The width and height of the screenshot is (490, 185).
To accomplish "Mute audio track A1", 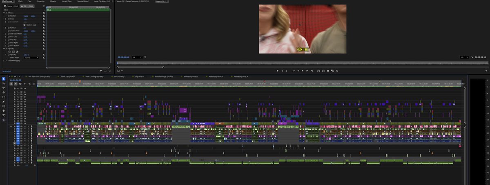I will coord(24,126).
